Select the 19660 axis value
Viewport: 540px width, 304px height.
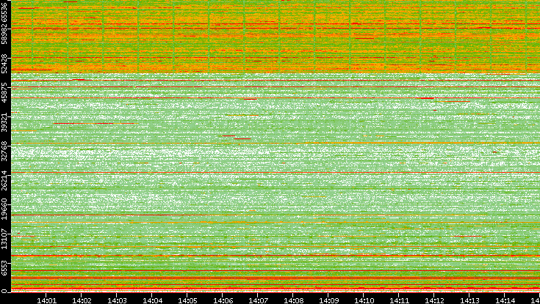[x=4, y=209]
